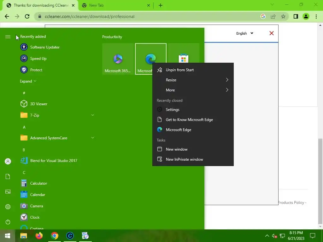Open user account icon in Start sidebar

click(x=8, y=161)
